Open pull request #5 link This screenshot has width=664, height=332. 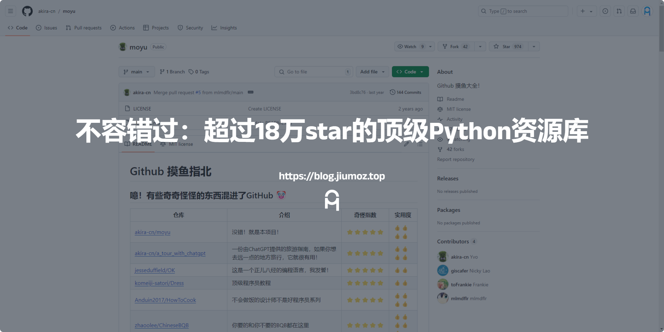(x=198, y=92)
